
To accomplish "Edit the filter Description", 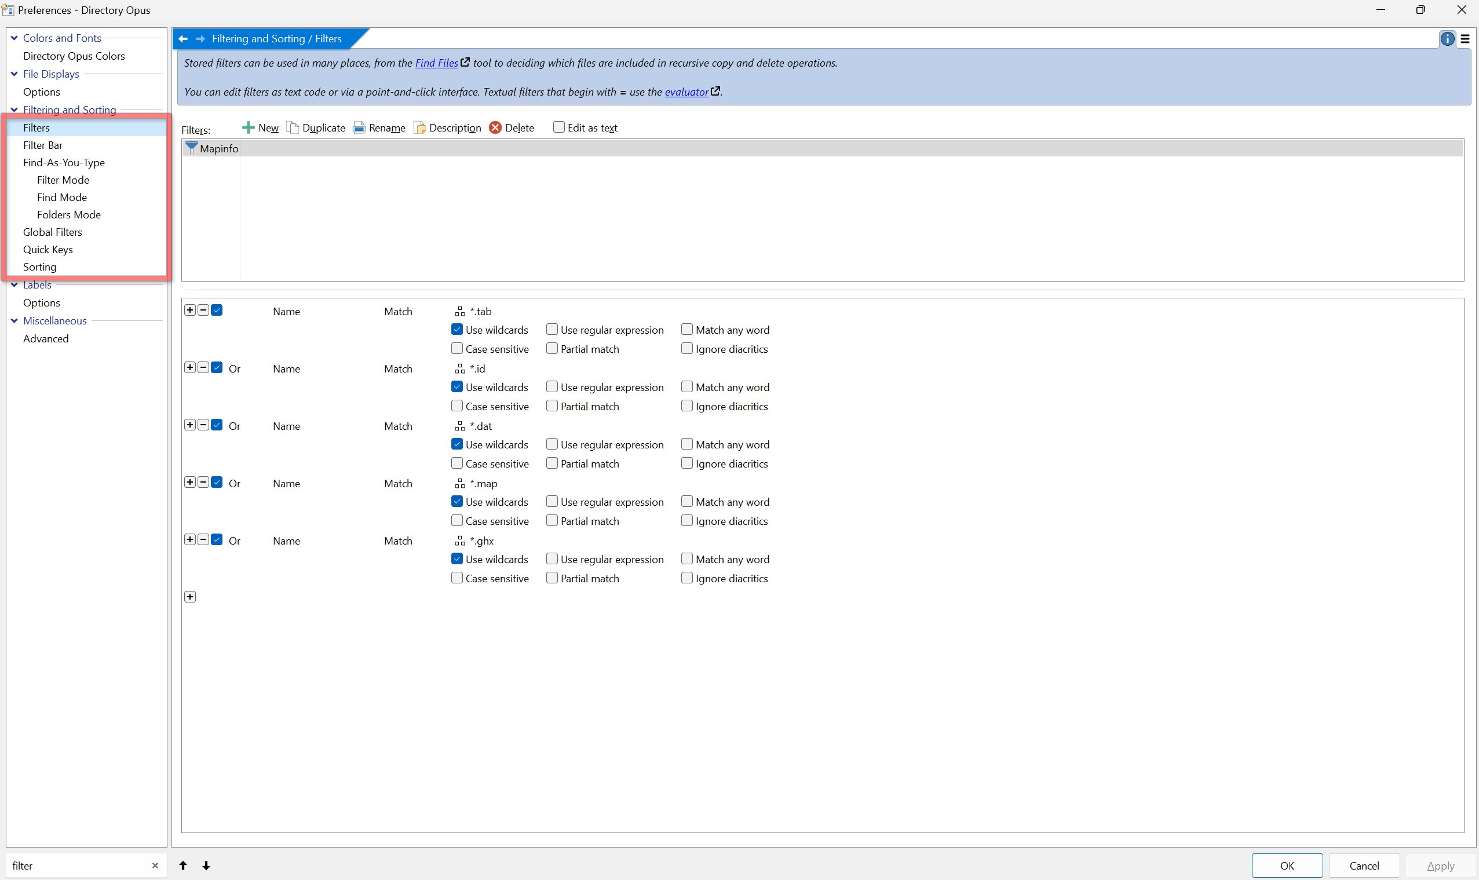I will pos(448,127).
